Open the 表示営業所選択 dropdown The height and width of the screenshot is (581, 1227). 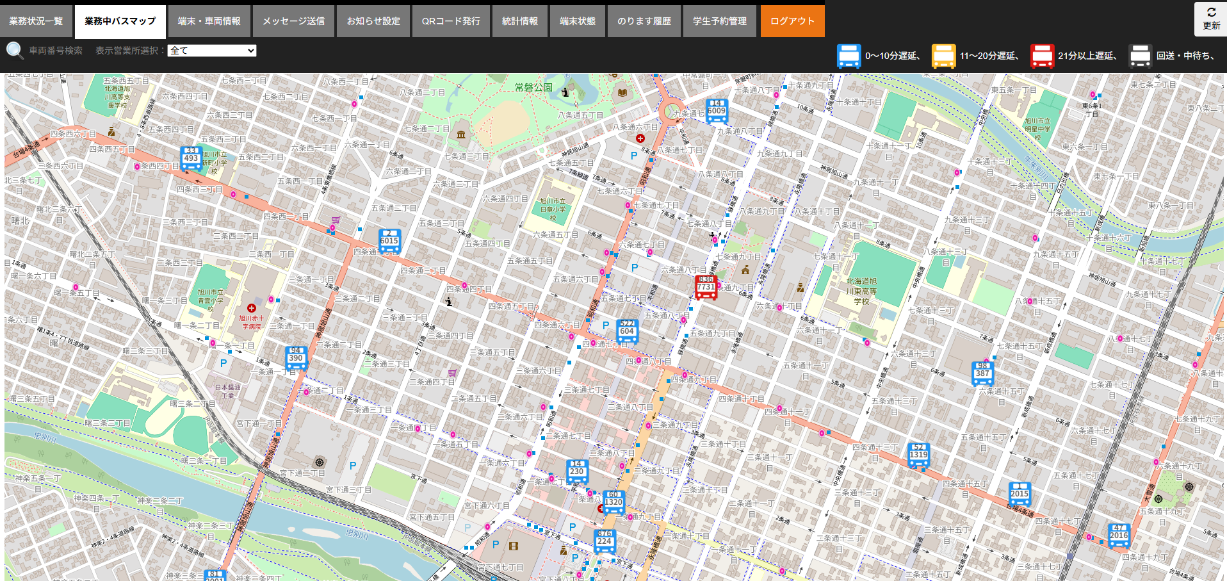(211, 51)
